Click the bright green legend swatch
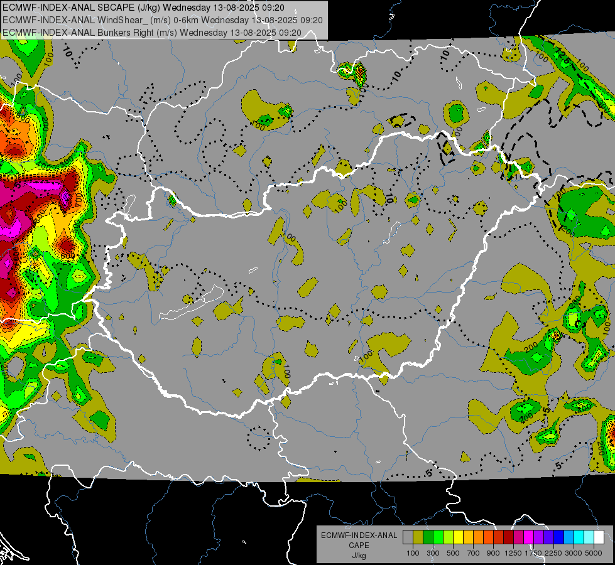Screen dimensions: 615x565 pos(438,537)
